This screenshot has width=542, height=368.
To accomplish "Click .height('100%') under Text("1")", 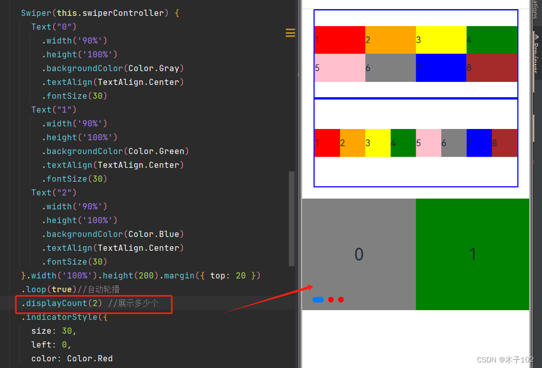I will 79,137.
